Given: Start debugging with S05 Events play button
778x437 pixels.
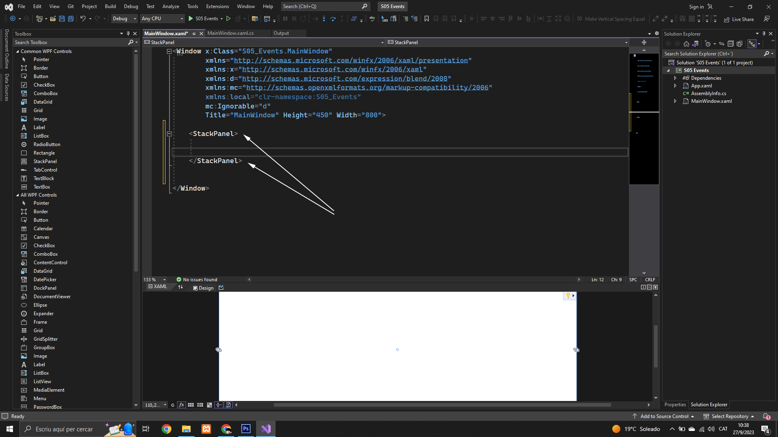Looking at the screenshot, I should click(x=191, y=19).
